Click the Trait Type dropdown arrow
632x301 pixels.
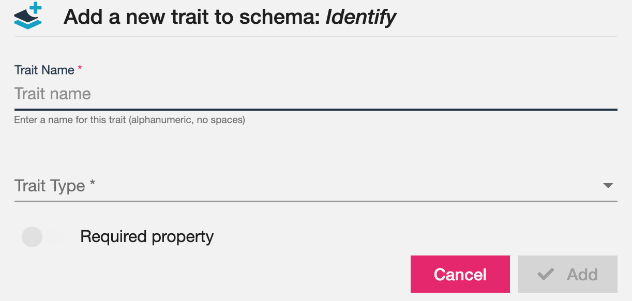coord(608,186)
